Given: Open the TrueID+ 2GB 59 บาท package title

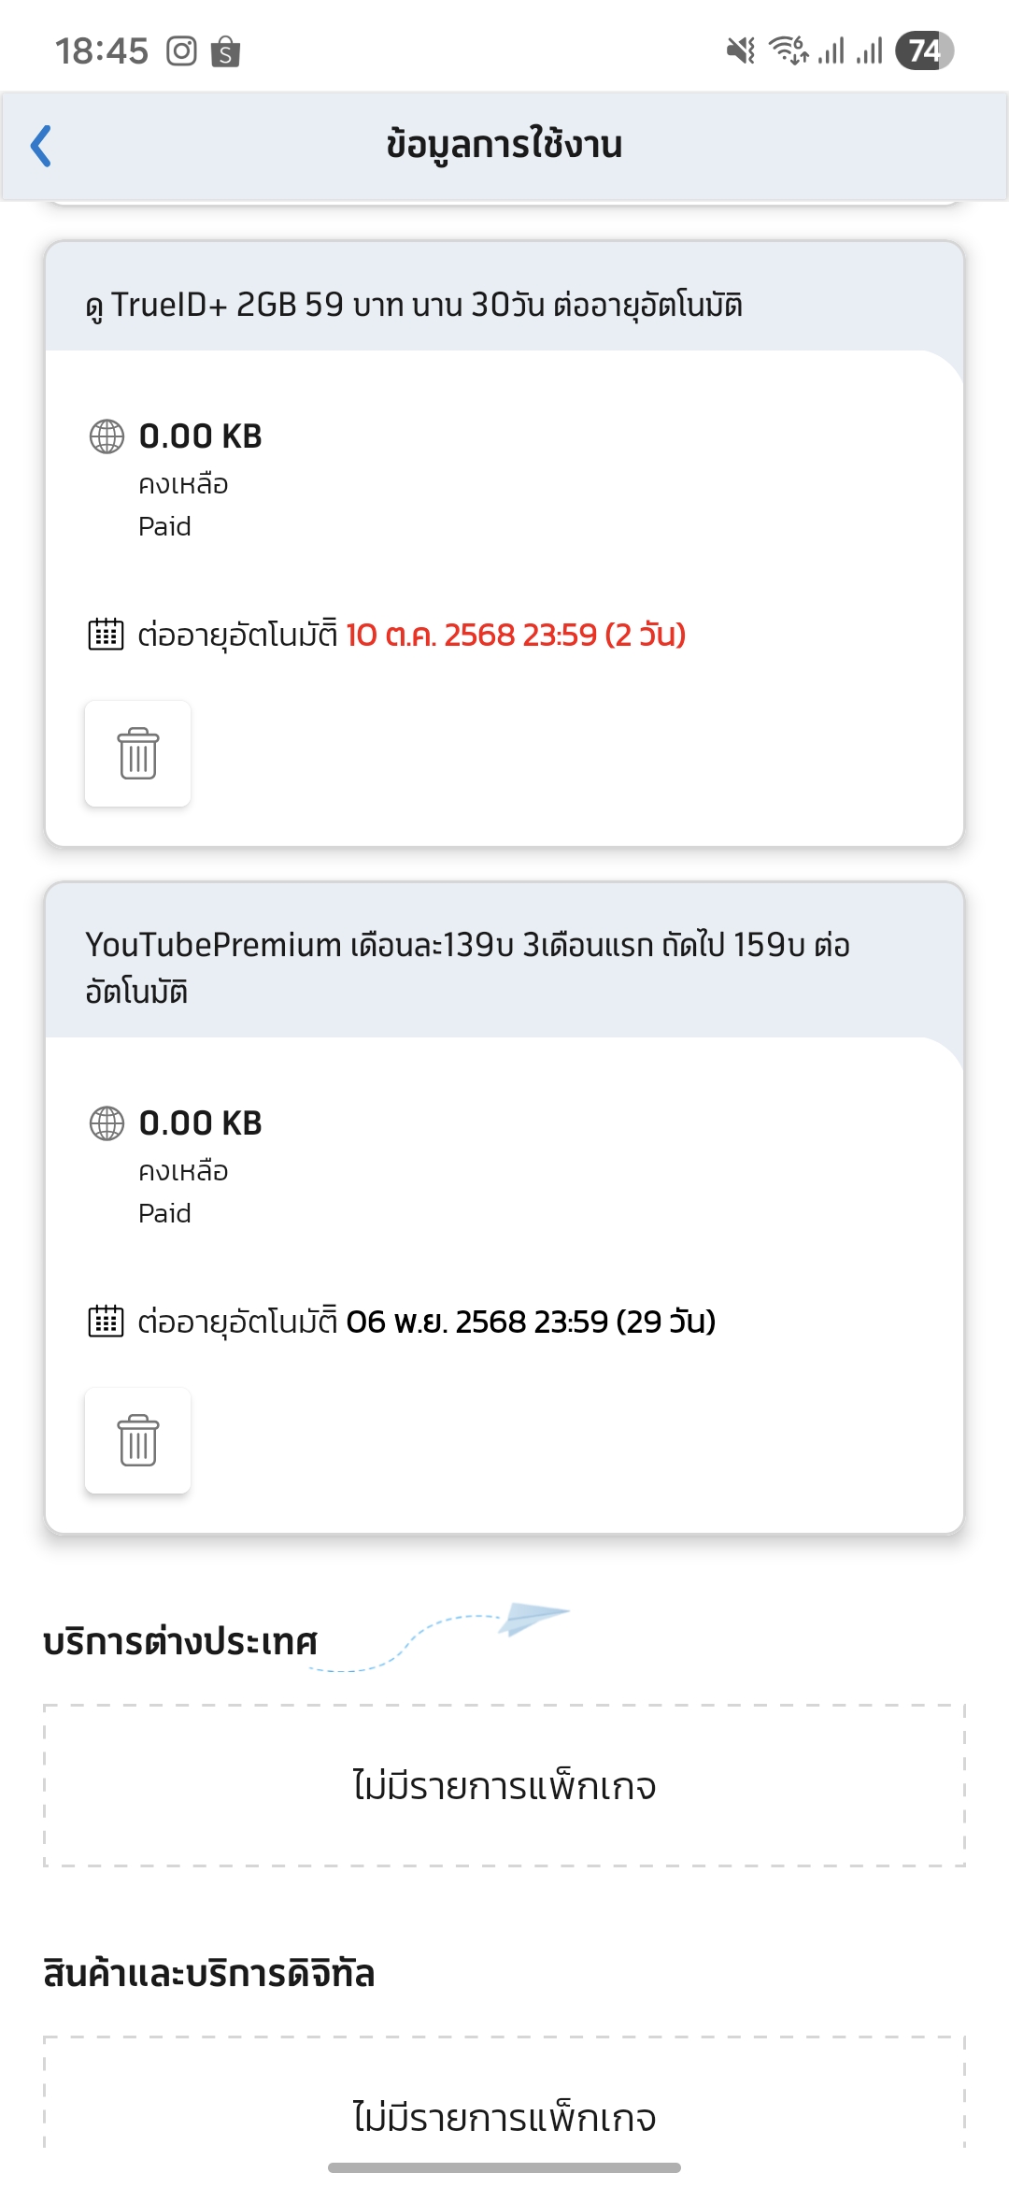Looking at the screenshot, I should (414, 305).
